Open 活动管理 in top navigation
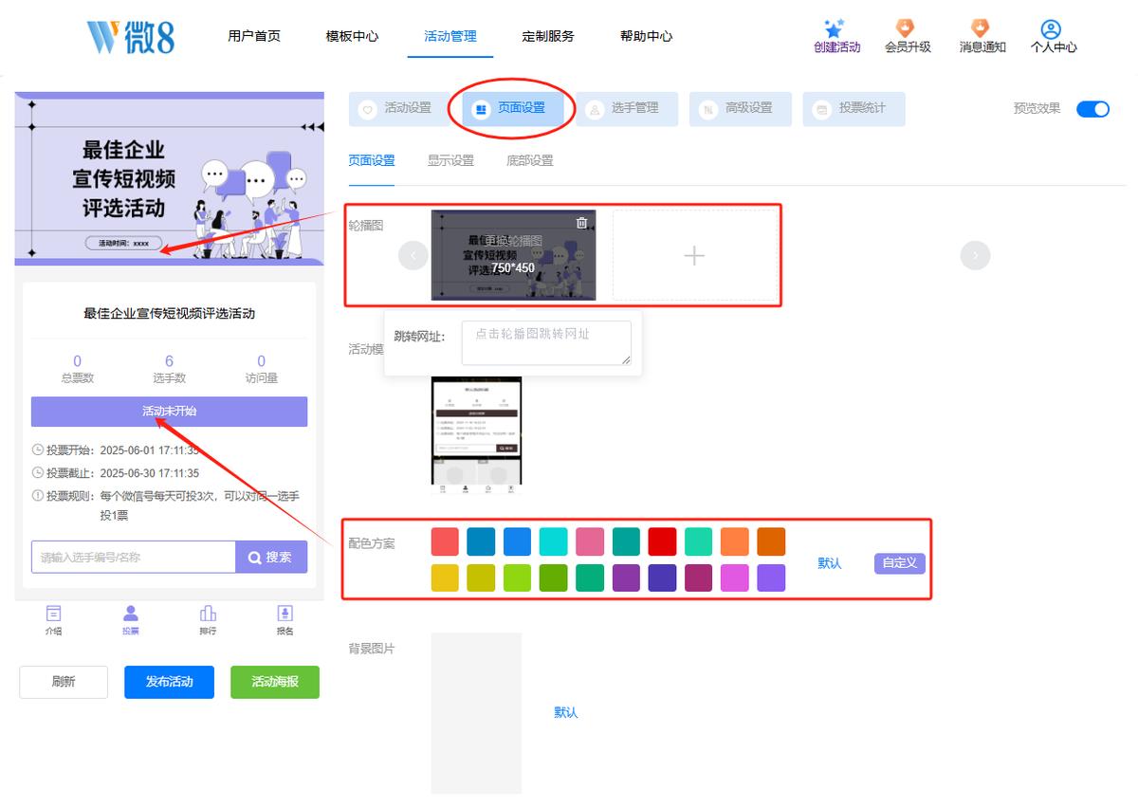This screenshot has width=1138, height=807. coord(450,36)
